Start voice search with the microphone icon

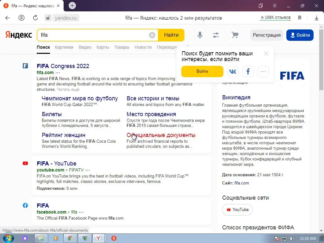200,35
